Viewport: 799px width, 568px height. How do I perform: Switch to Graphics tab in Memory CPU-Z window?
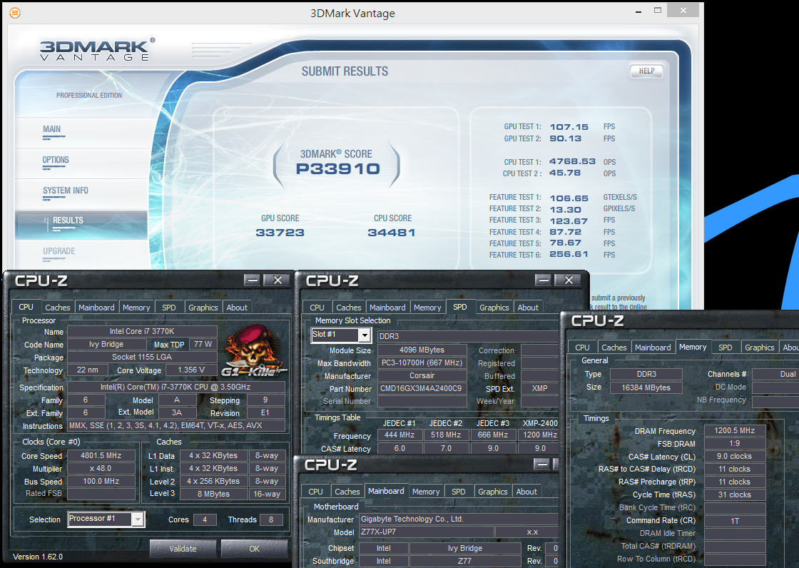[x=759, y=348]
